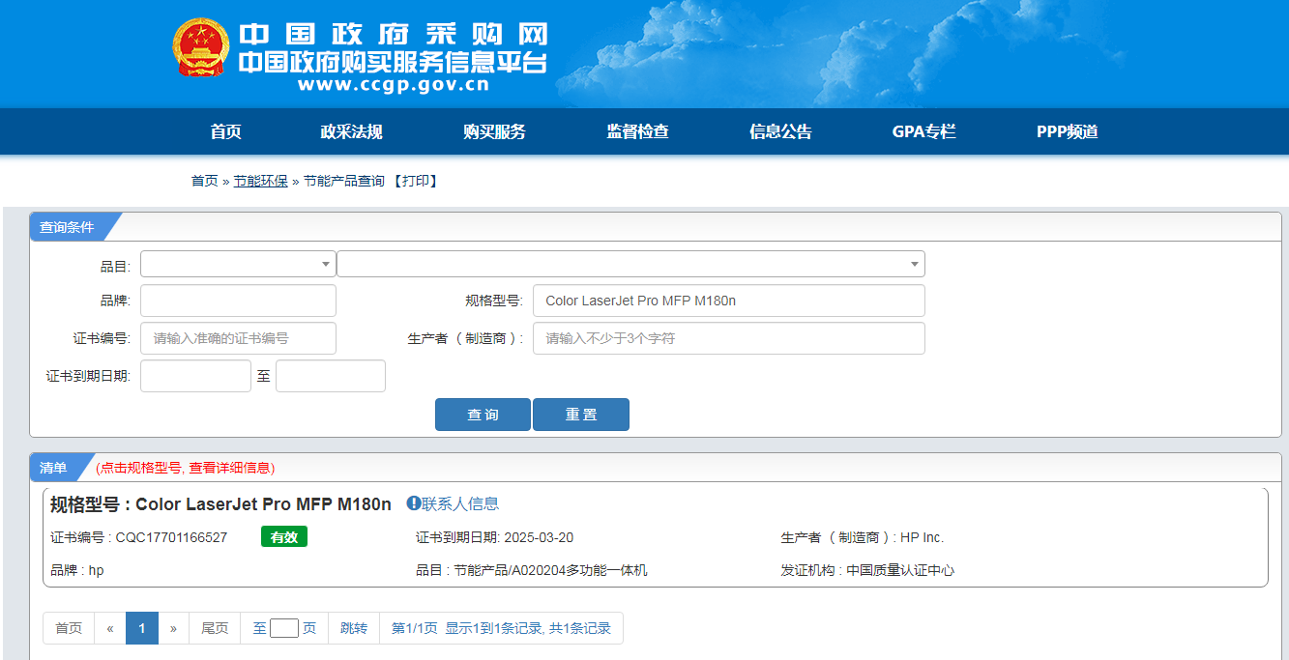Focus the 证书编号 input field
The width and height of the screenshot is (1289, 660).
tap(238, 338)
